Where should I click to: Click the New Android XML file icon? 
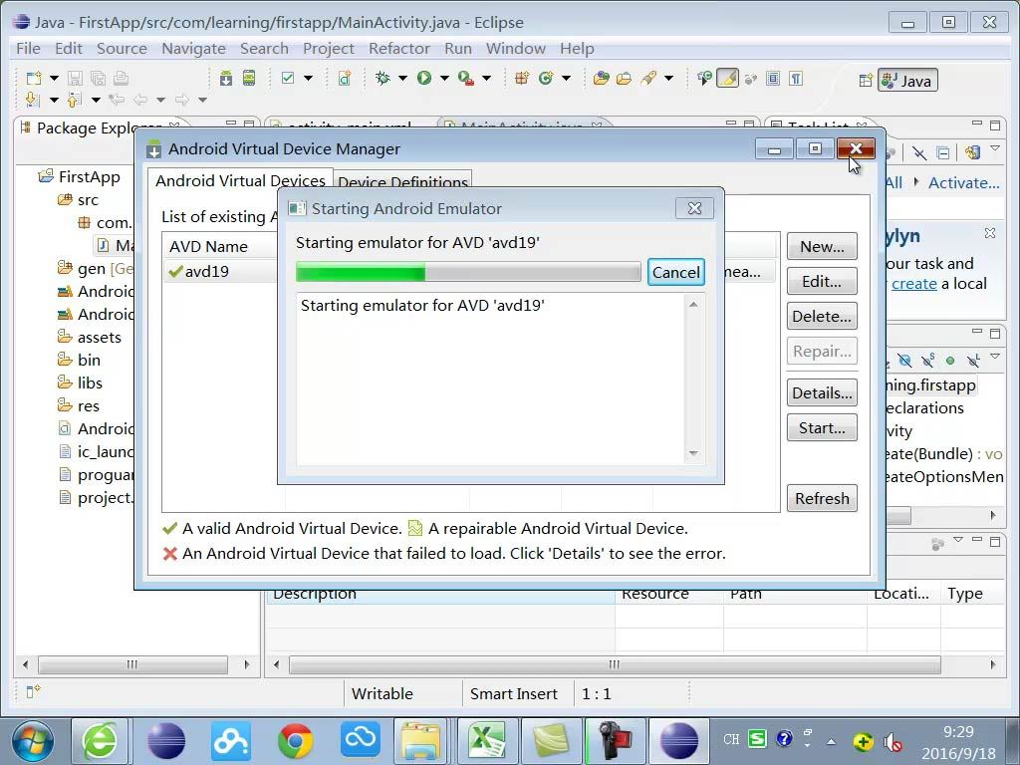click(x=345, y=78)
